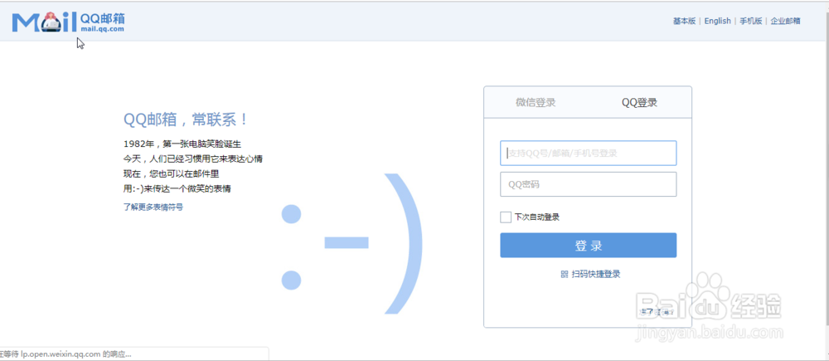
Task: Click the line 今天，人们已经习惯用它来表达心情
Action: [x=193, y=159]
